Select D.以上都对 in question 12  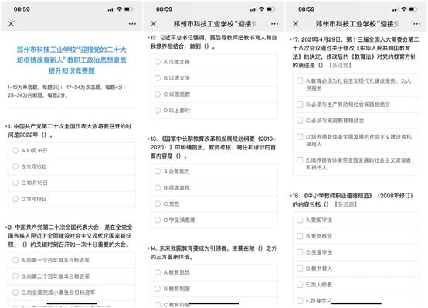[x=214, y=111]
